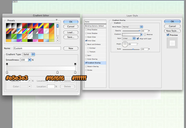This screenshot has height=128, width=186.
Task: Toggle the Reverse checkbox
Action: pyautogui.click(x=145, y=34)
